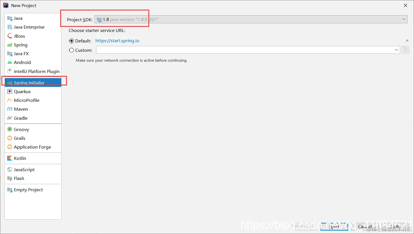Click the JavaScript globe icon

10,169
